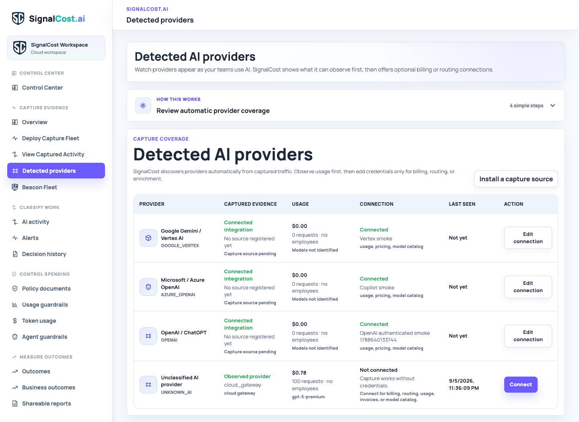Edit connection for Microsoft / Azure OpenAI
The width and height of the screenshot is (579, 422).
[x=528, y=287]
